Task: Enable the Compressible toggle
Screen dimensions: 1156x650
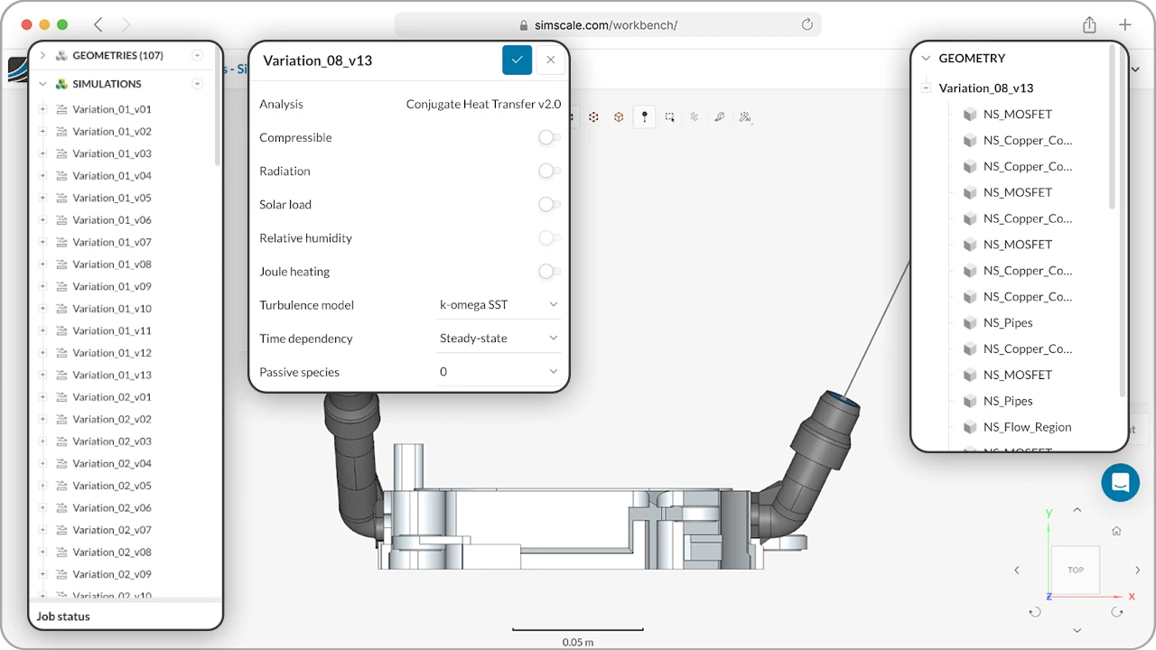Action: tap(548, 137)
